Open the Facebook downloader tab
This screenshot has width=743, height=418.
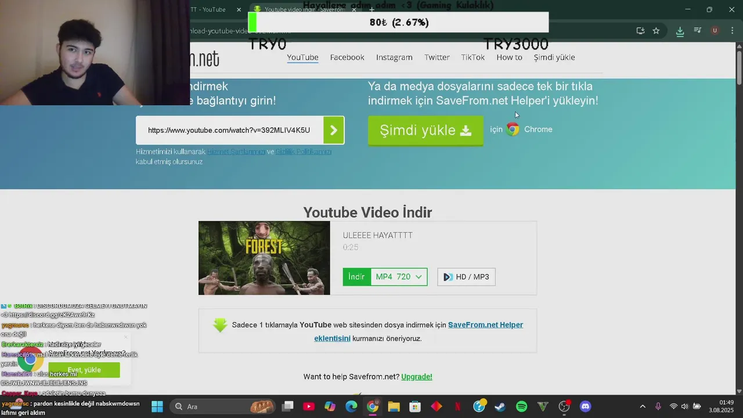[347, 57]
